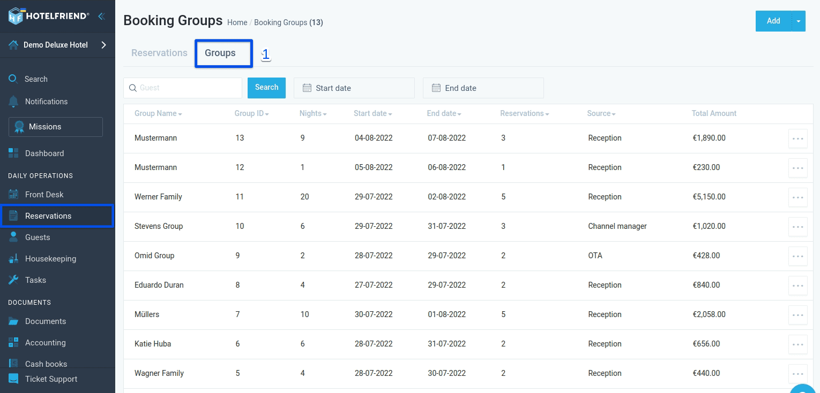Switch to the Reservations tab
The height and width of the screenshot is (393, 820).
[159, 53]
